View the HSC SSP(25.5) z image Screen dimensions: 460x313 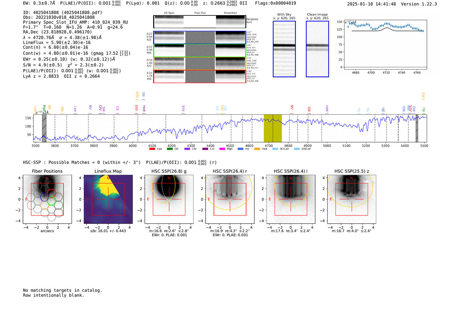tap(352, 199)
